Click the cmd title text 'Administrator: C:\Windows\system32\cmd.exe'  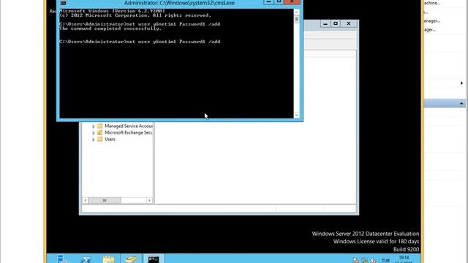(x=179, y=3)
